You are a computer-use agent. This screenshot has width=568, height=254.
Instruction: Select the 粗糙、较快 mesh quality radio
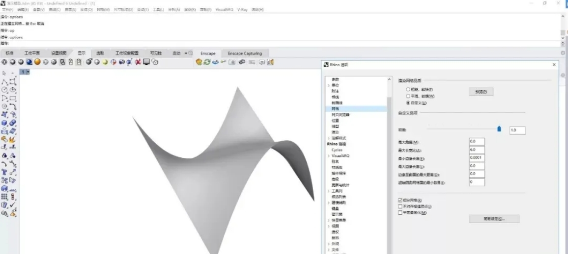(408, 89)
